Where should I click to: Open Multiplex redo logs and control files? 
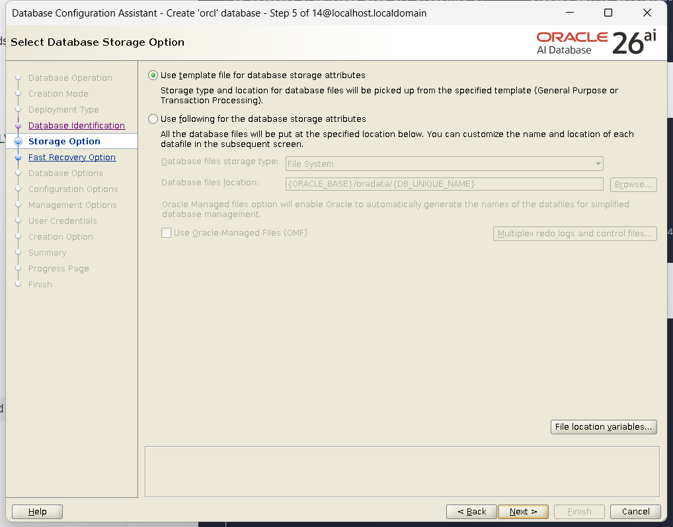[575, 234]
